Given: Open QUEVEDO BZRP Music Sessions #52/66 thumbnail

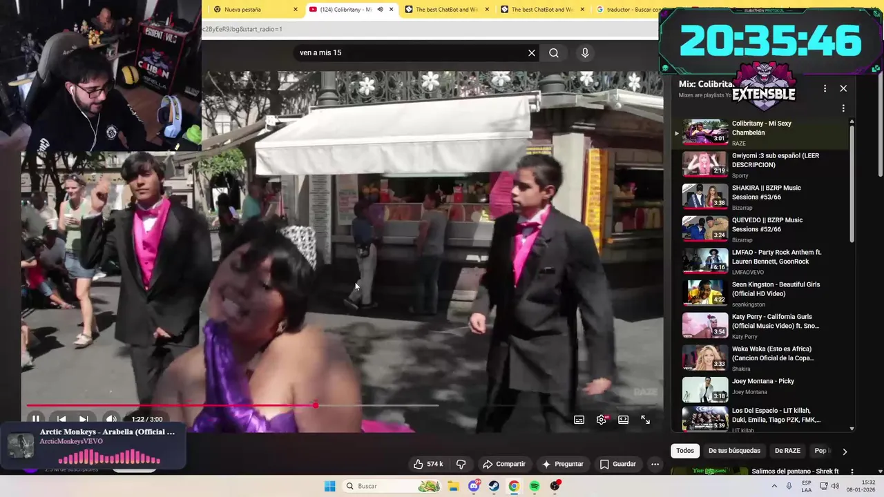Looking at the screenshot, I should pyautogui.click(x=705, y=228).
